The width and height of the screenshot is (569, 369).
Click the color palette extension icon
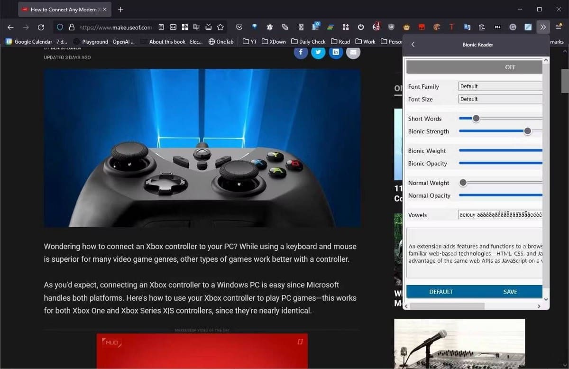tap(437, 28)
